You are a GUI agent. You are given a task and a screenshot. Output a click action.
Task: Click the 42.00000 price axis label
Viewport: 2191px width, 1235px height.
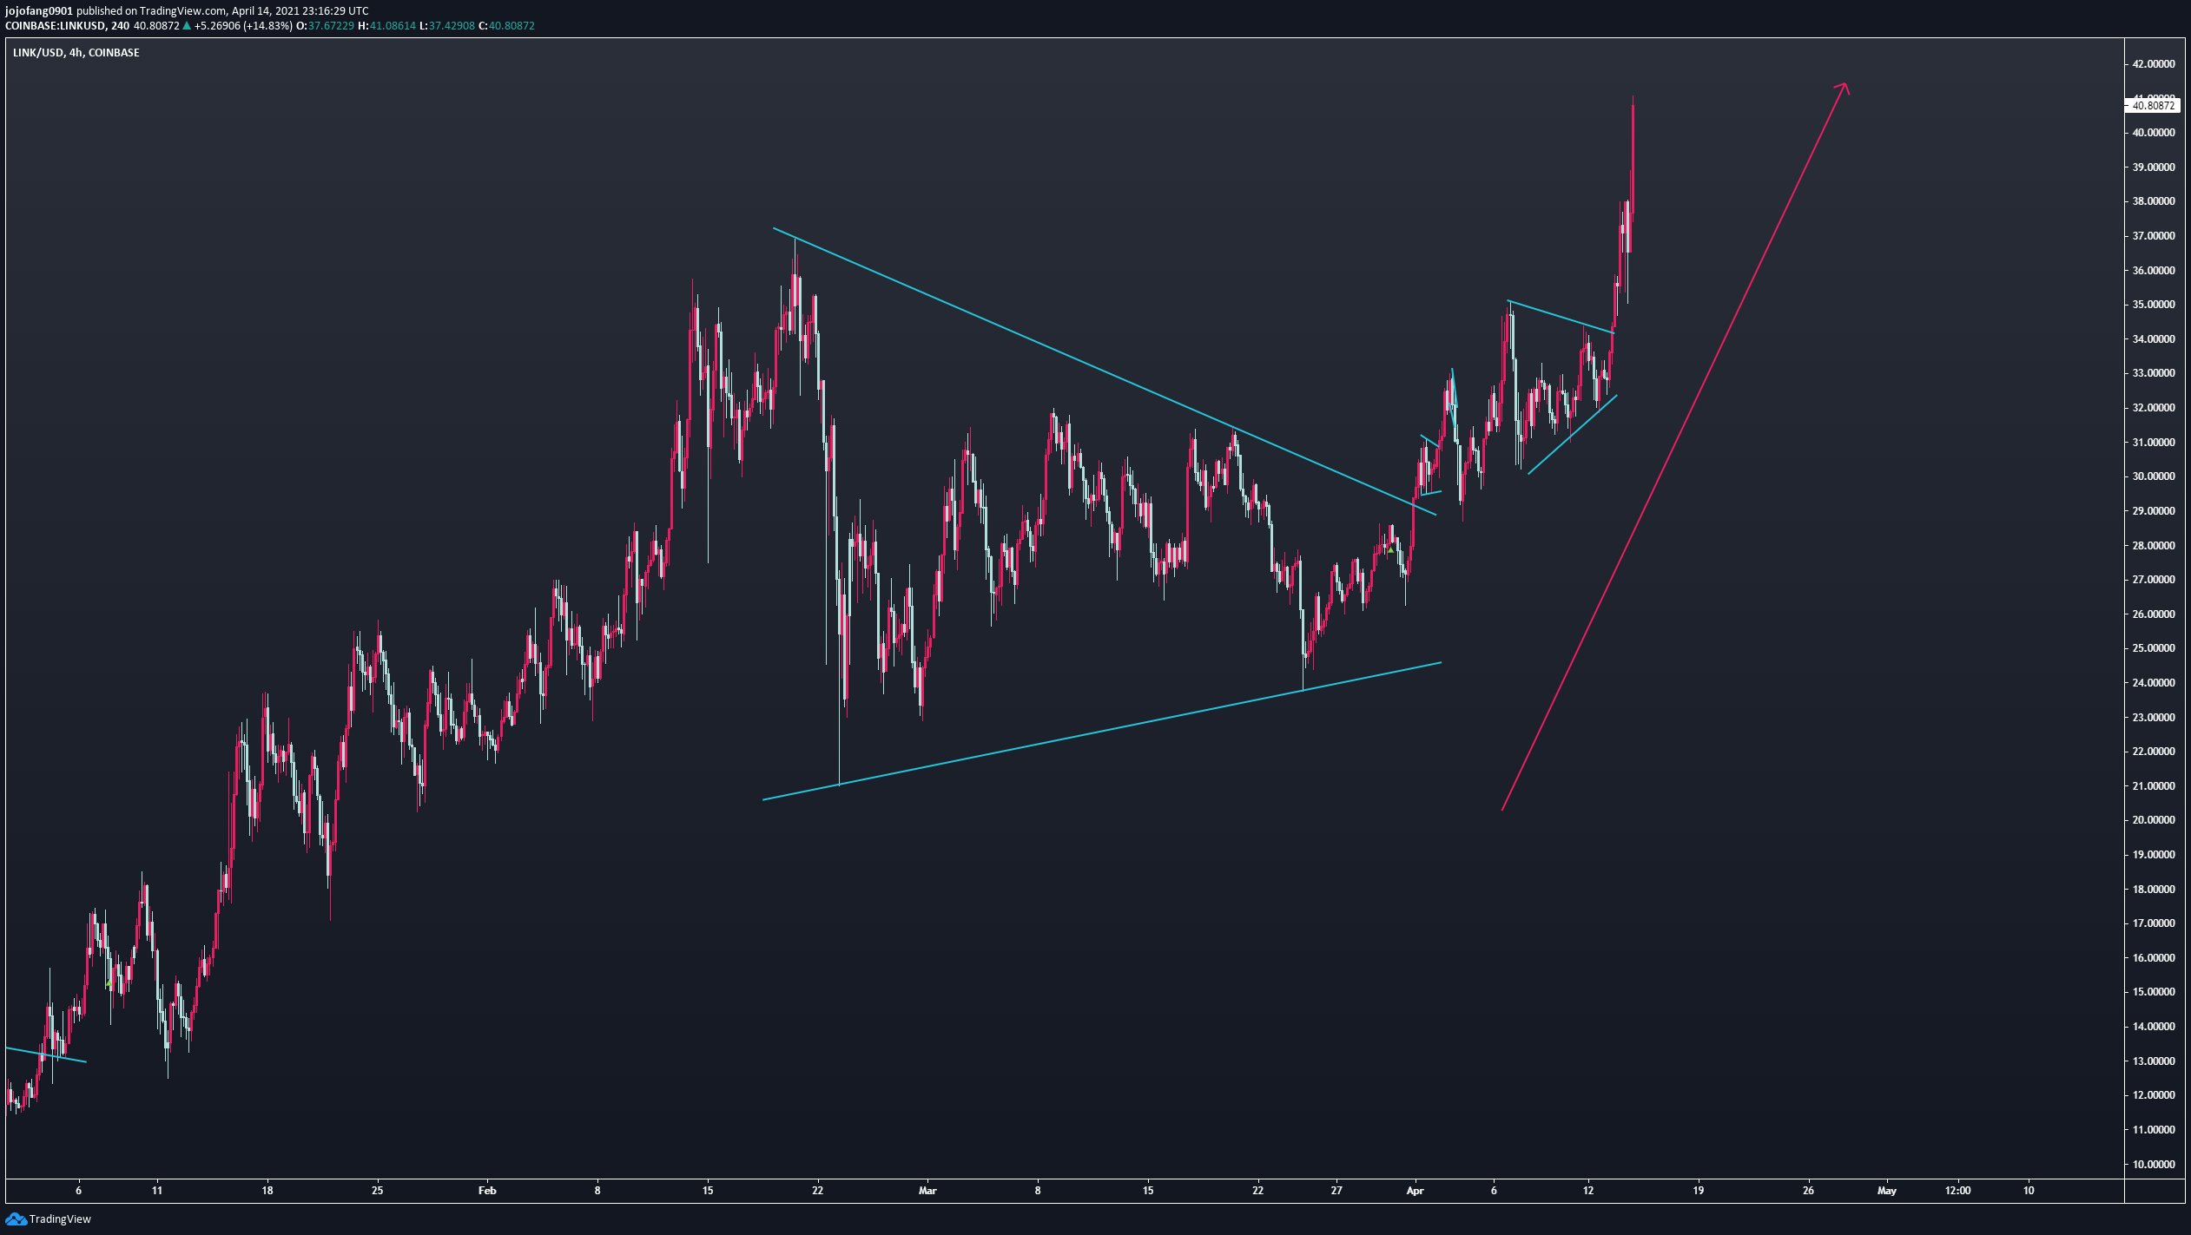pos(2154,64)
